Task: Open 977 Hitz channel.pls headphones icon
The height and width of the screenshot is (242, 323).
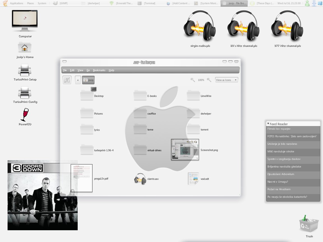Action: pyautogui.click(x=287, y=26)
